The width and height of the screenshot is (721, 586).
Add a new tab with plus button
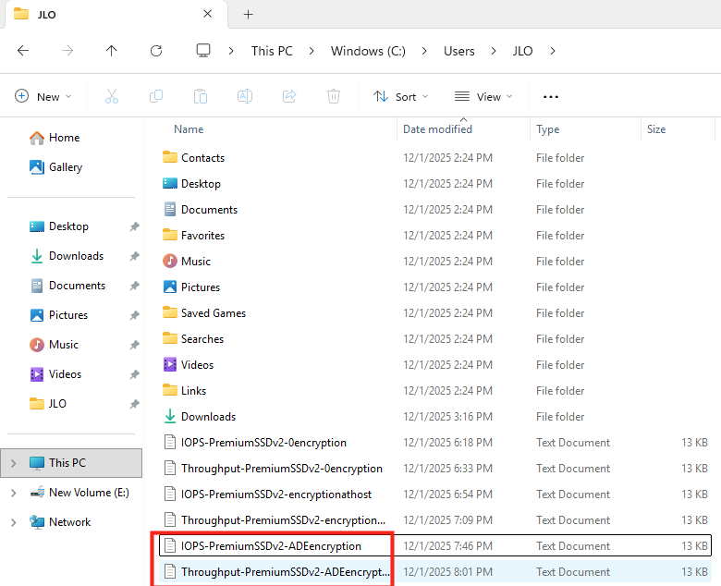pyautogui.click(x=248, y=15)
